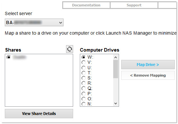The width and height of the screenshot is (178, 124).
Task: Select drive N: radio button
Action: 84,104
